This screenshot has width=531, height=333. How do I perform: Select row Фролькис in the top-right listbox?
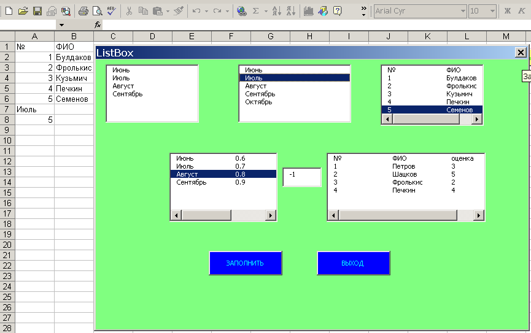[432, 86]
